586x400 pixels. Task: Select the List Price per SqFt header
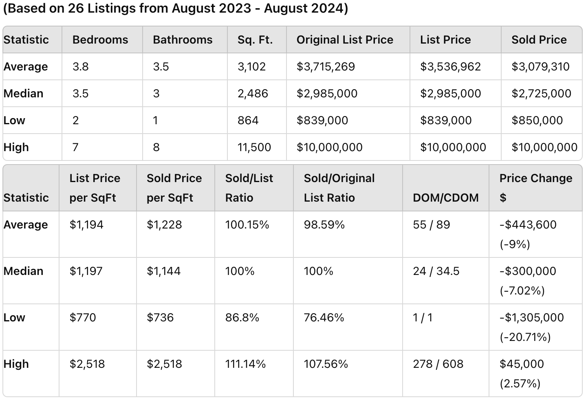[95, 188]
